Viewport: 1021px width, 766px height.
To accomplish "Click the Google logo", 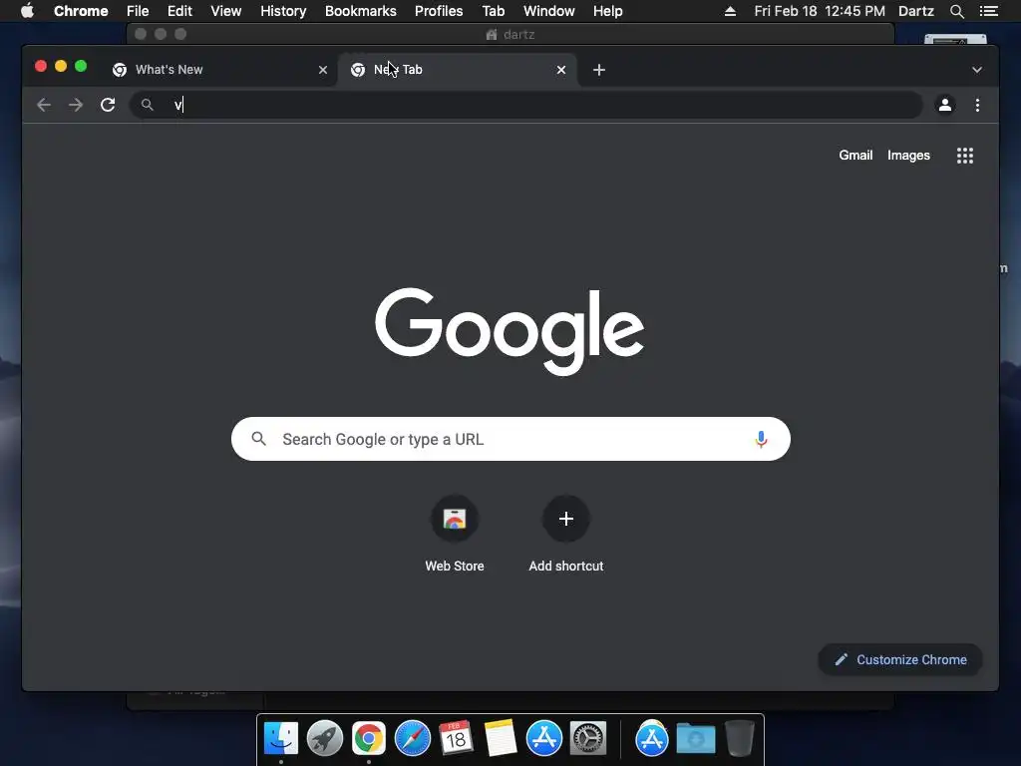I will point(510,331).
